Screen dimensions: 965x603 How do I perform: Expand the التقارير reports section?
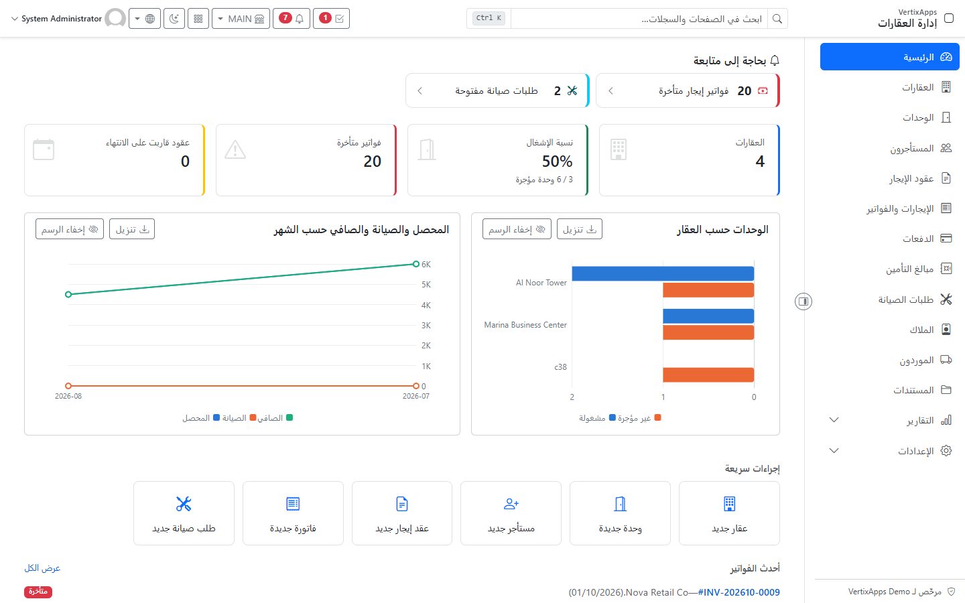[889, 420]
